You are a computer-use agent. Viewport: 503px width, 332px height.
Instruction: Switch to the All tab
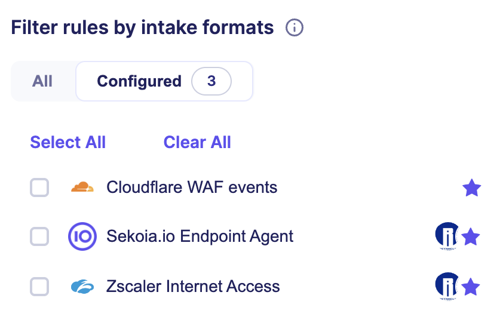[42, 81]
